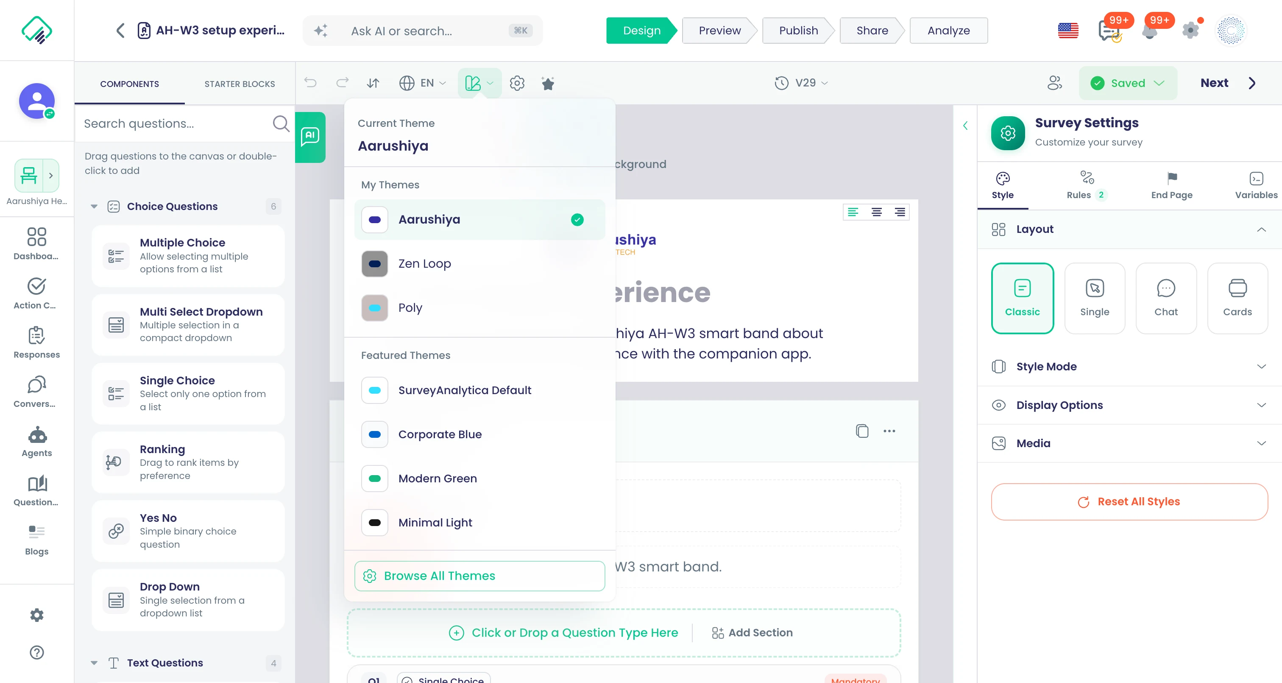Viewport: 1282px width, 683px height.
Task: Select the Corporate Blue theme swatch
Action: point(374,434)
